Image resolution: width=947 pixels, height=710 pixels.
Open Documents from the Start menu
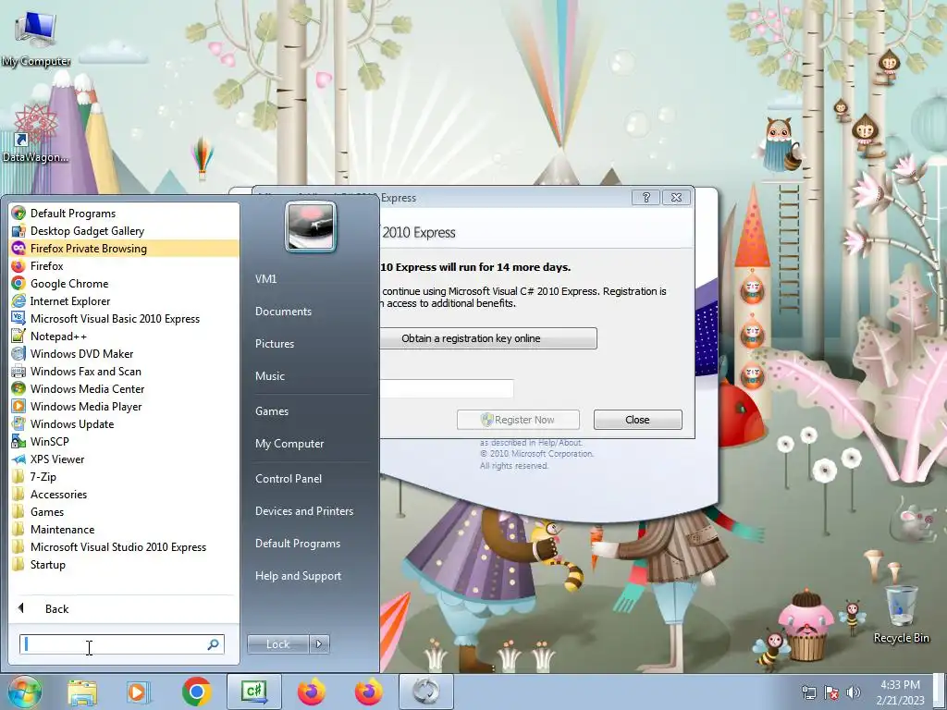[283, 312]
